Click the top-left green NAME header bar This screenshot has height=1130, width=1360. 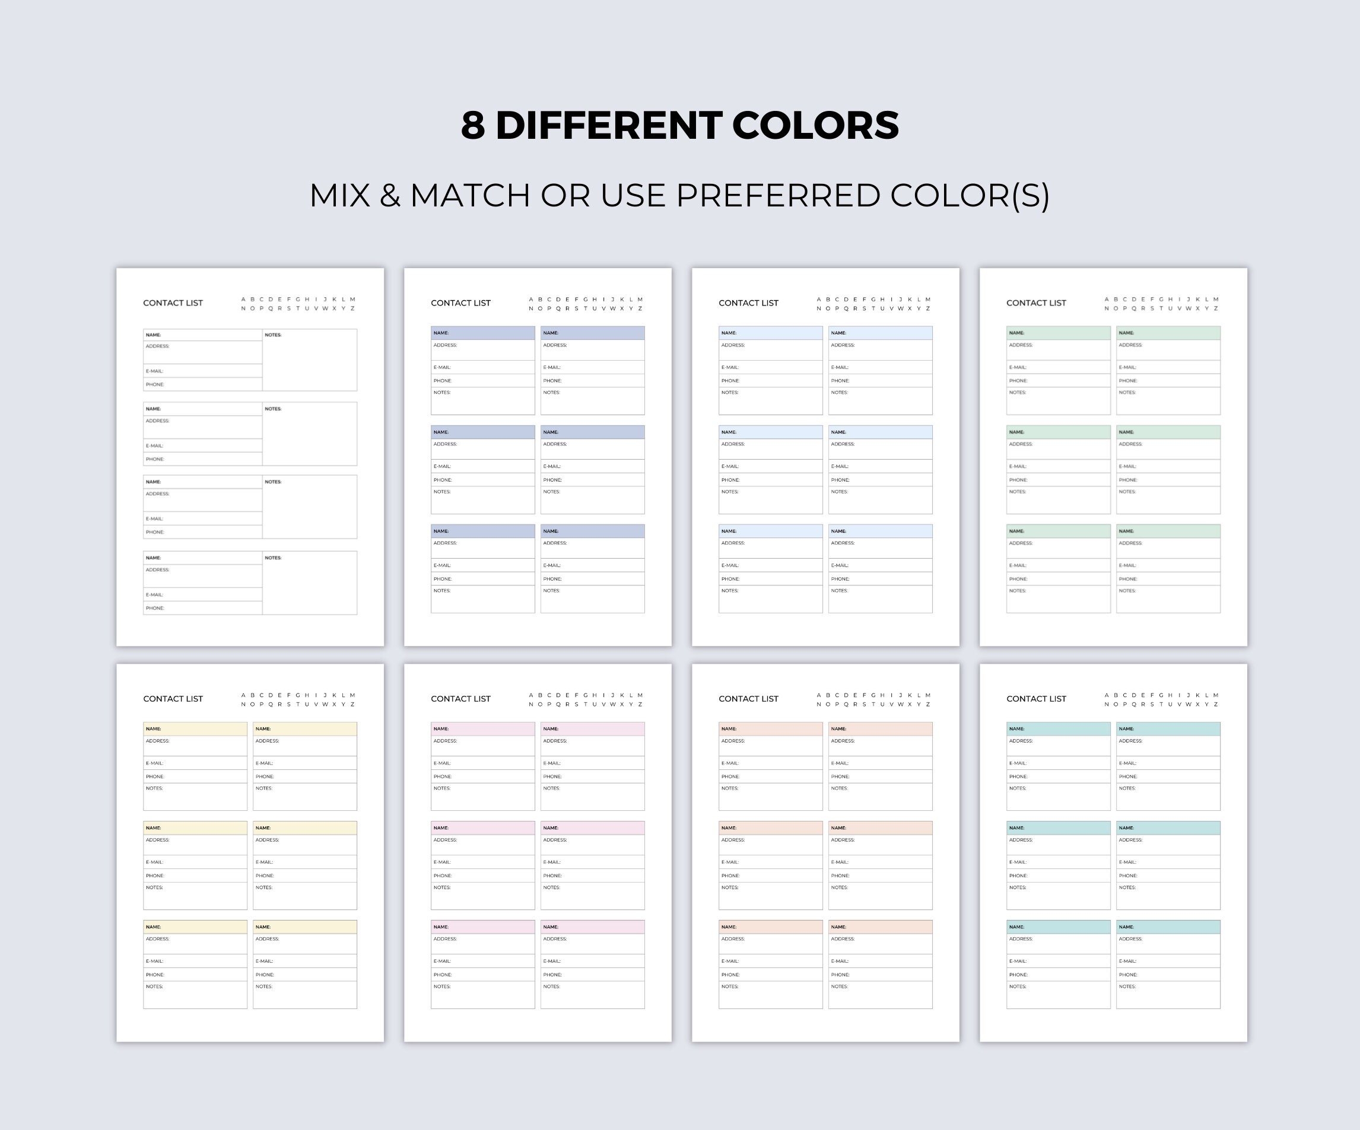1058,333
